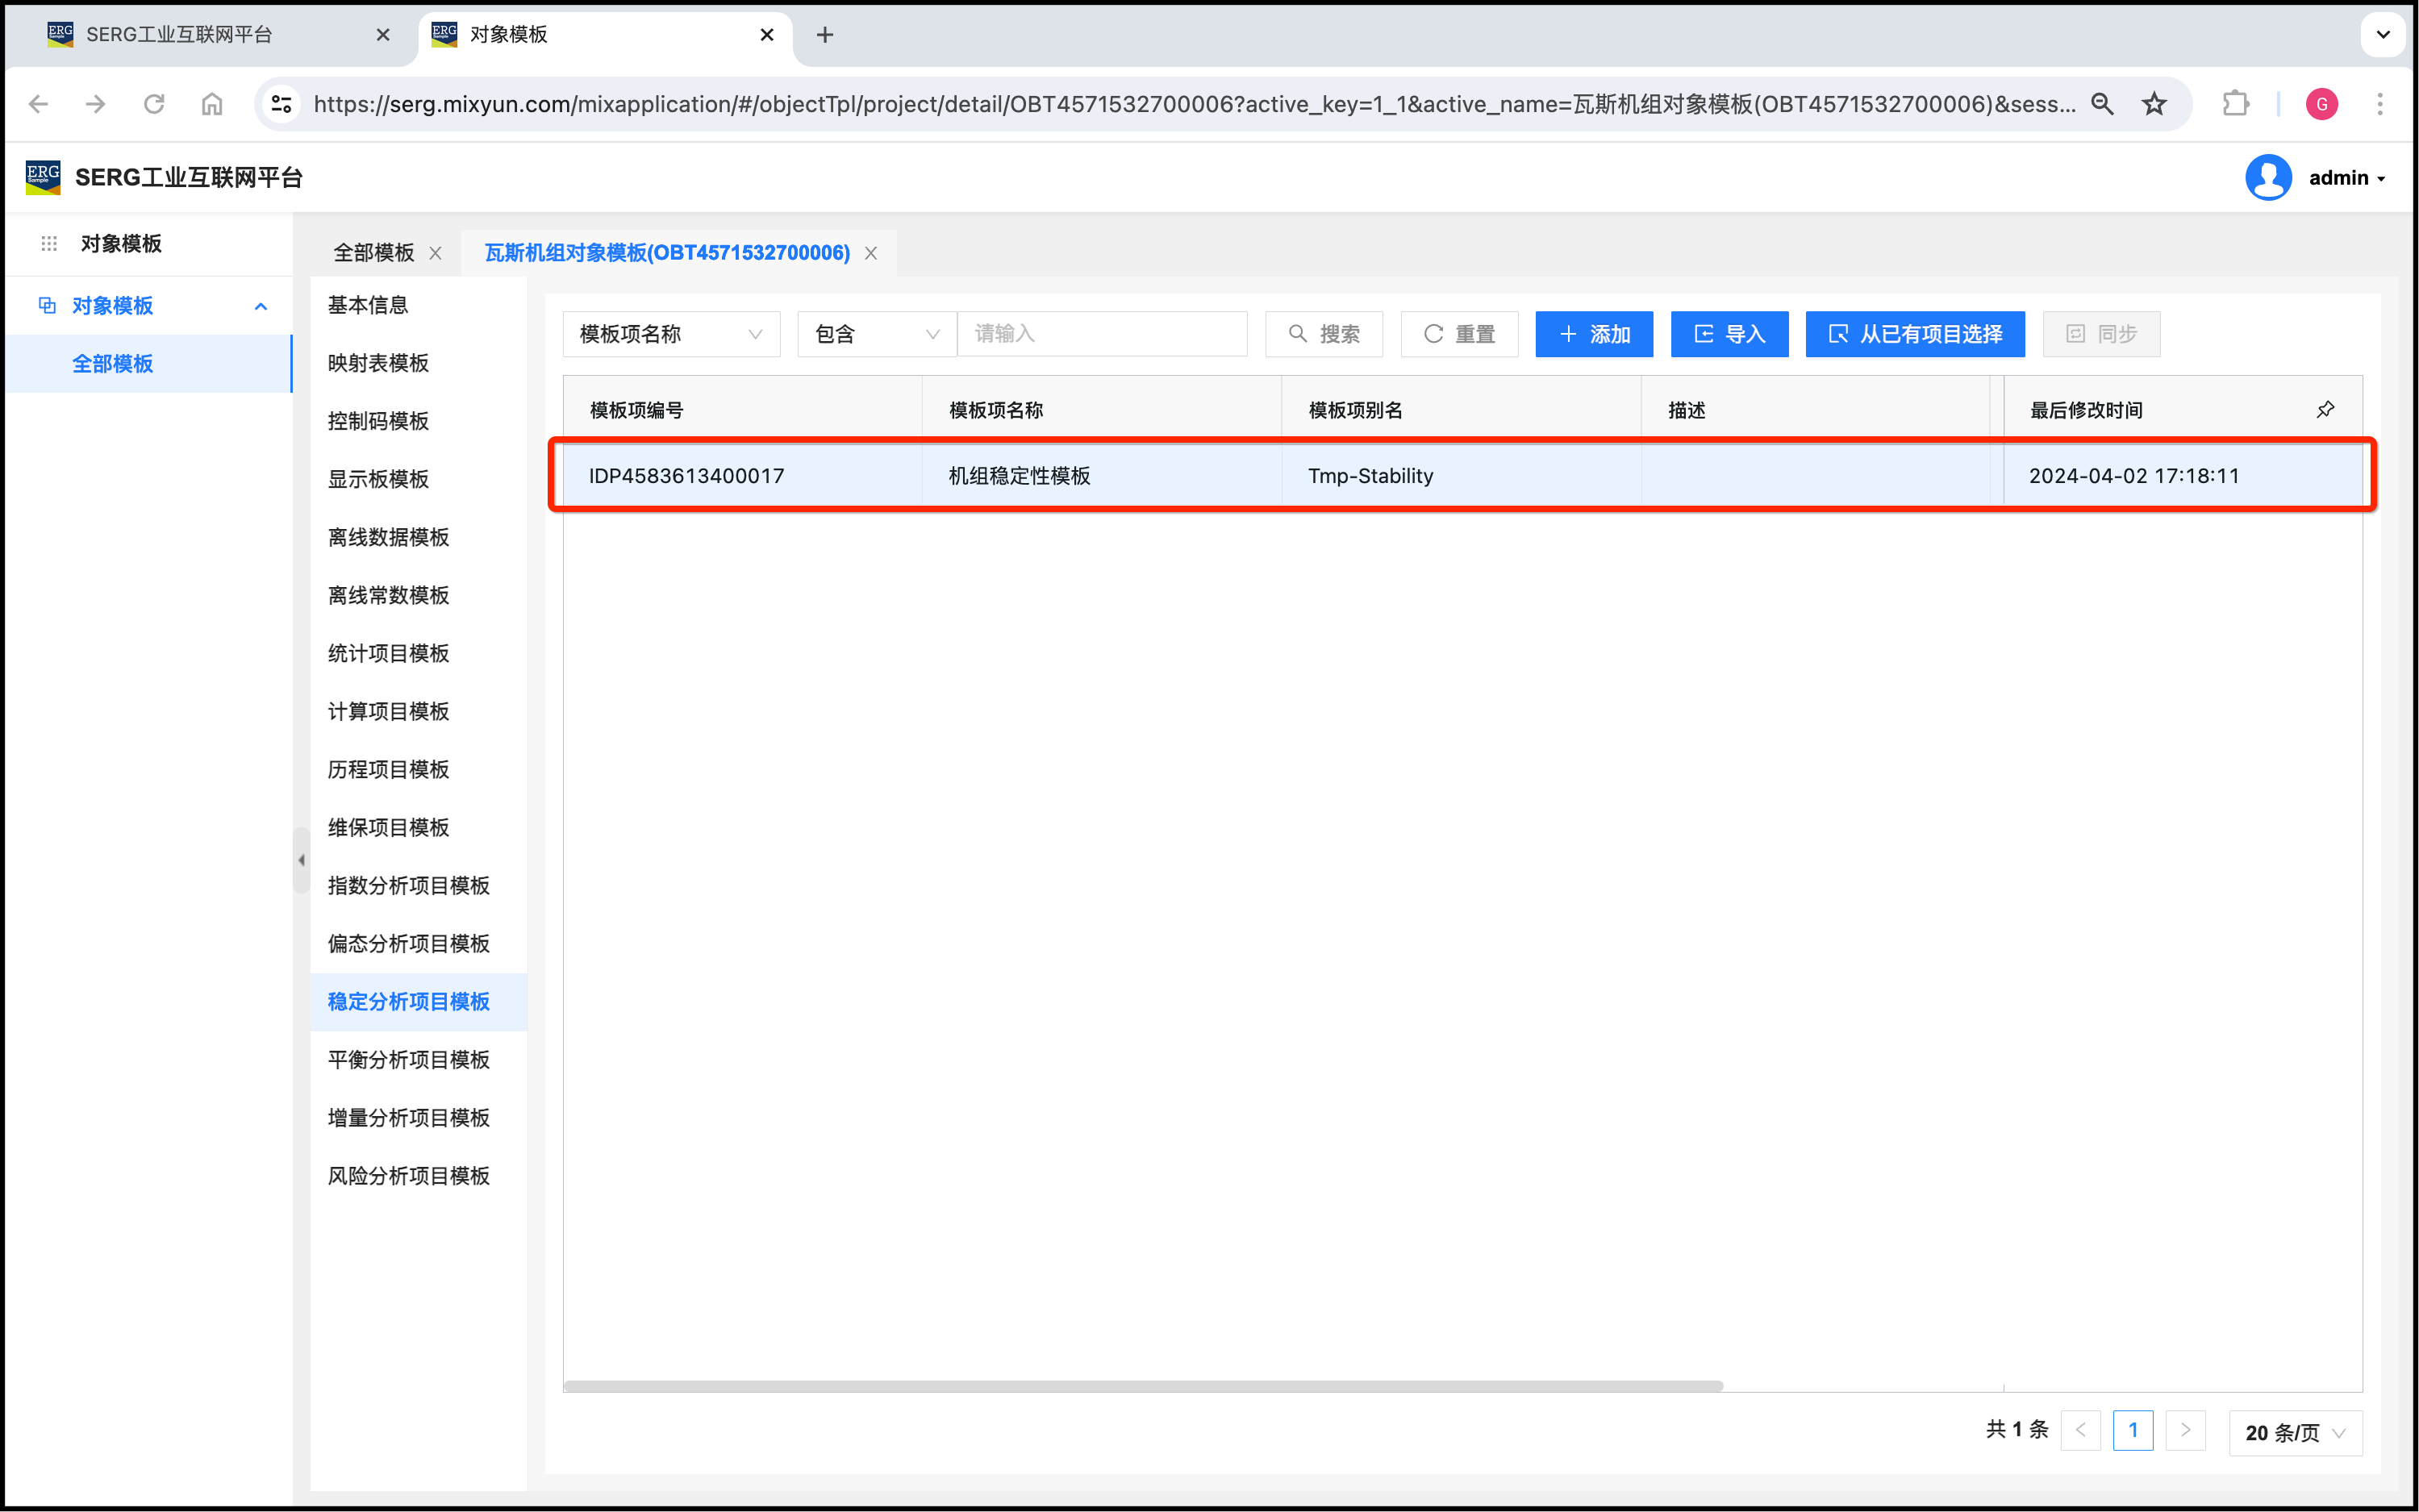Screen dimensions: 2419x1512
Task: Collapse the 对象模板 sidebar menu
Action: pos(261,306)
